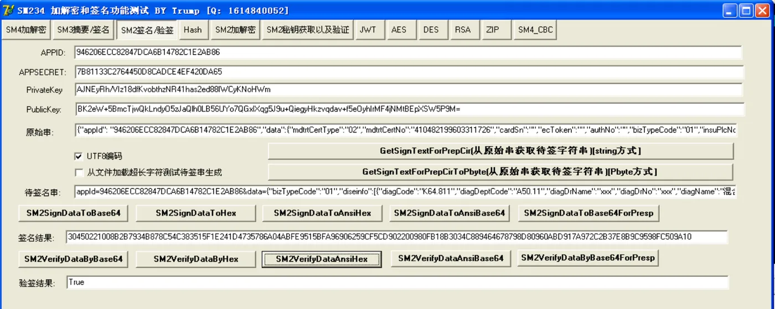Click the SM2SignDataToAnsiBase64 button
This screenshot has height=309, width=775.
[451, 213]
